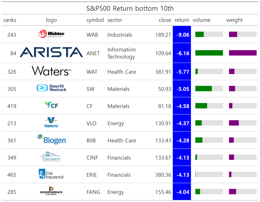Select the return value -4.37
260x202 pixels.
[183, 123]
